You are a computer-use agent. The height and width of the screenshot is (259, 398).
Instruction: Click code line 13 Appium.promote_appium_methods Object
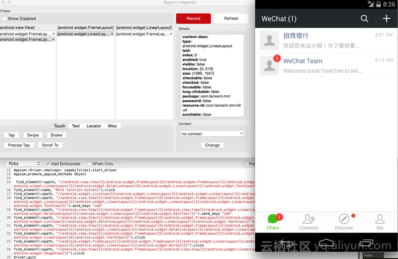click(50, 174)
